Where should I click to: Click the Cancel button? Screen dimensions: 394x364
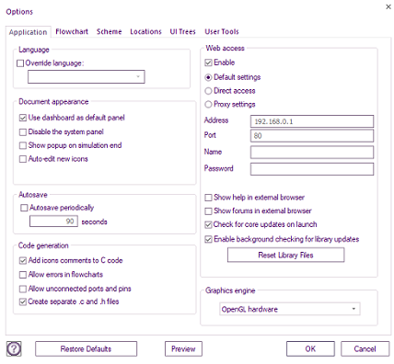[365, 348]
